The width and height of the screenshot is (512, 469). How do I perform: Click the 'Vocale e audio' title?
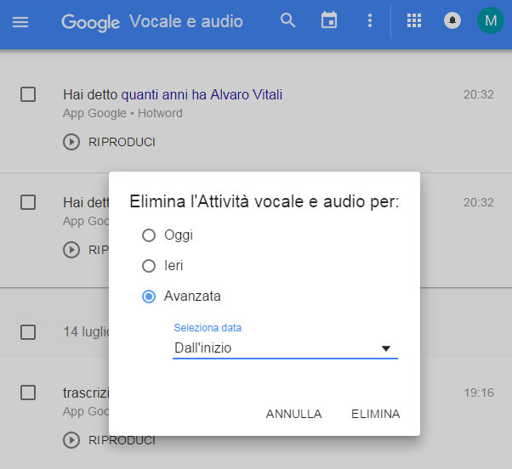[x=186, y=21]
